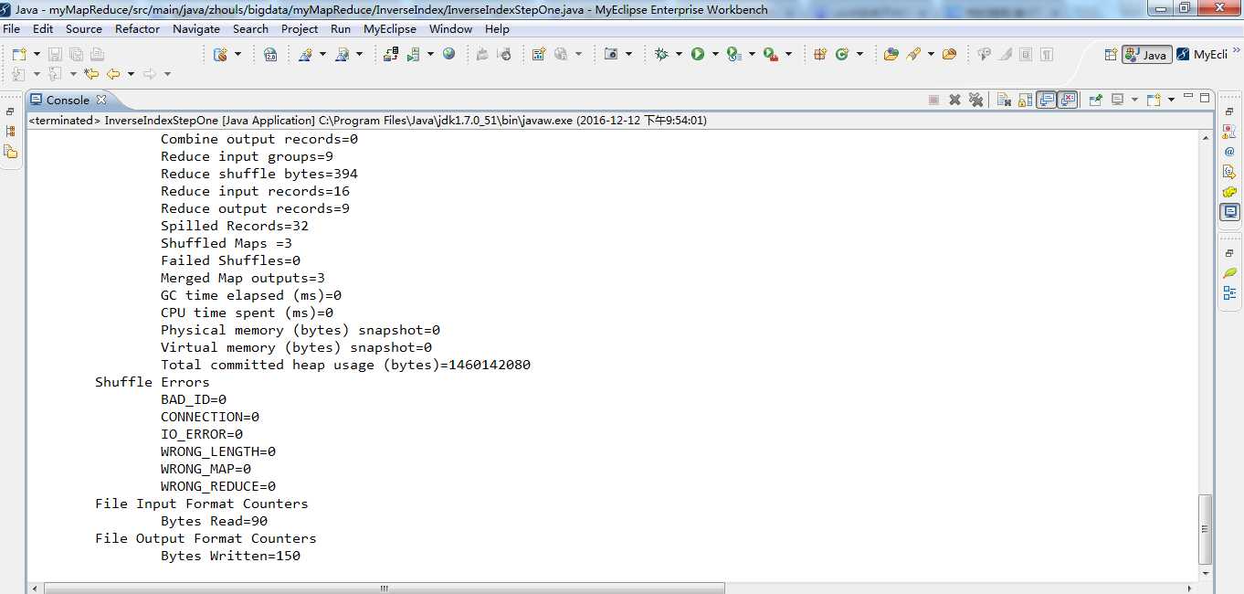
Task: Click the New file wizard icon
Action: click(19, 54)
